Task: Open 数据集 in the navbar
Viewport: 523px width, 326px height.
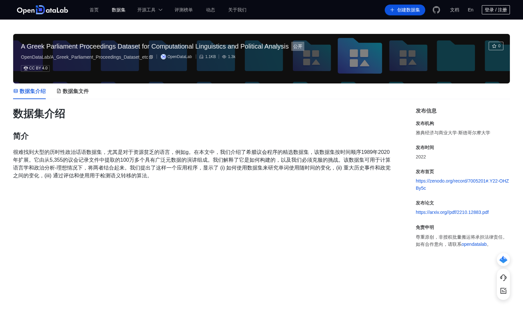Action: [x=119, y=10]
